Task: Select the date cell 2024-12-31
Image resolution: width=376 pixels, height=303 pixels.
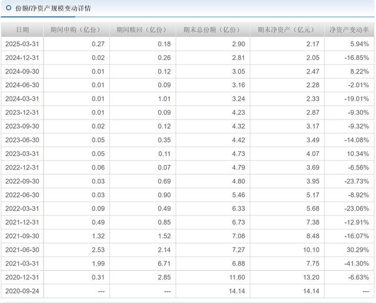Action: (x=22, y=58)
